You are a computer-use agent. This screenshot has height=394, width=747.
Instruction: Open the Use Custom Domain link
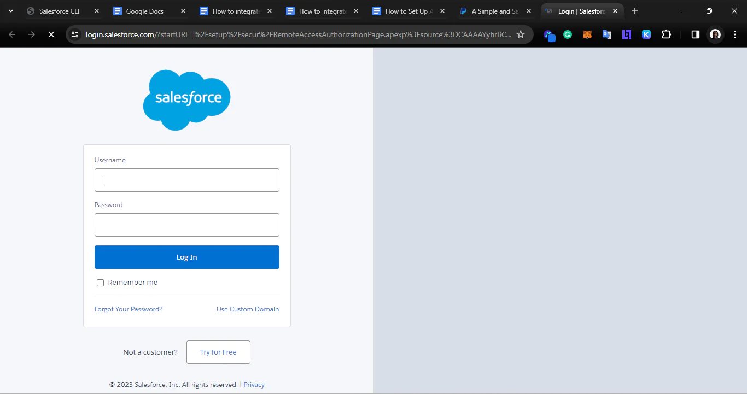point(248,309)
